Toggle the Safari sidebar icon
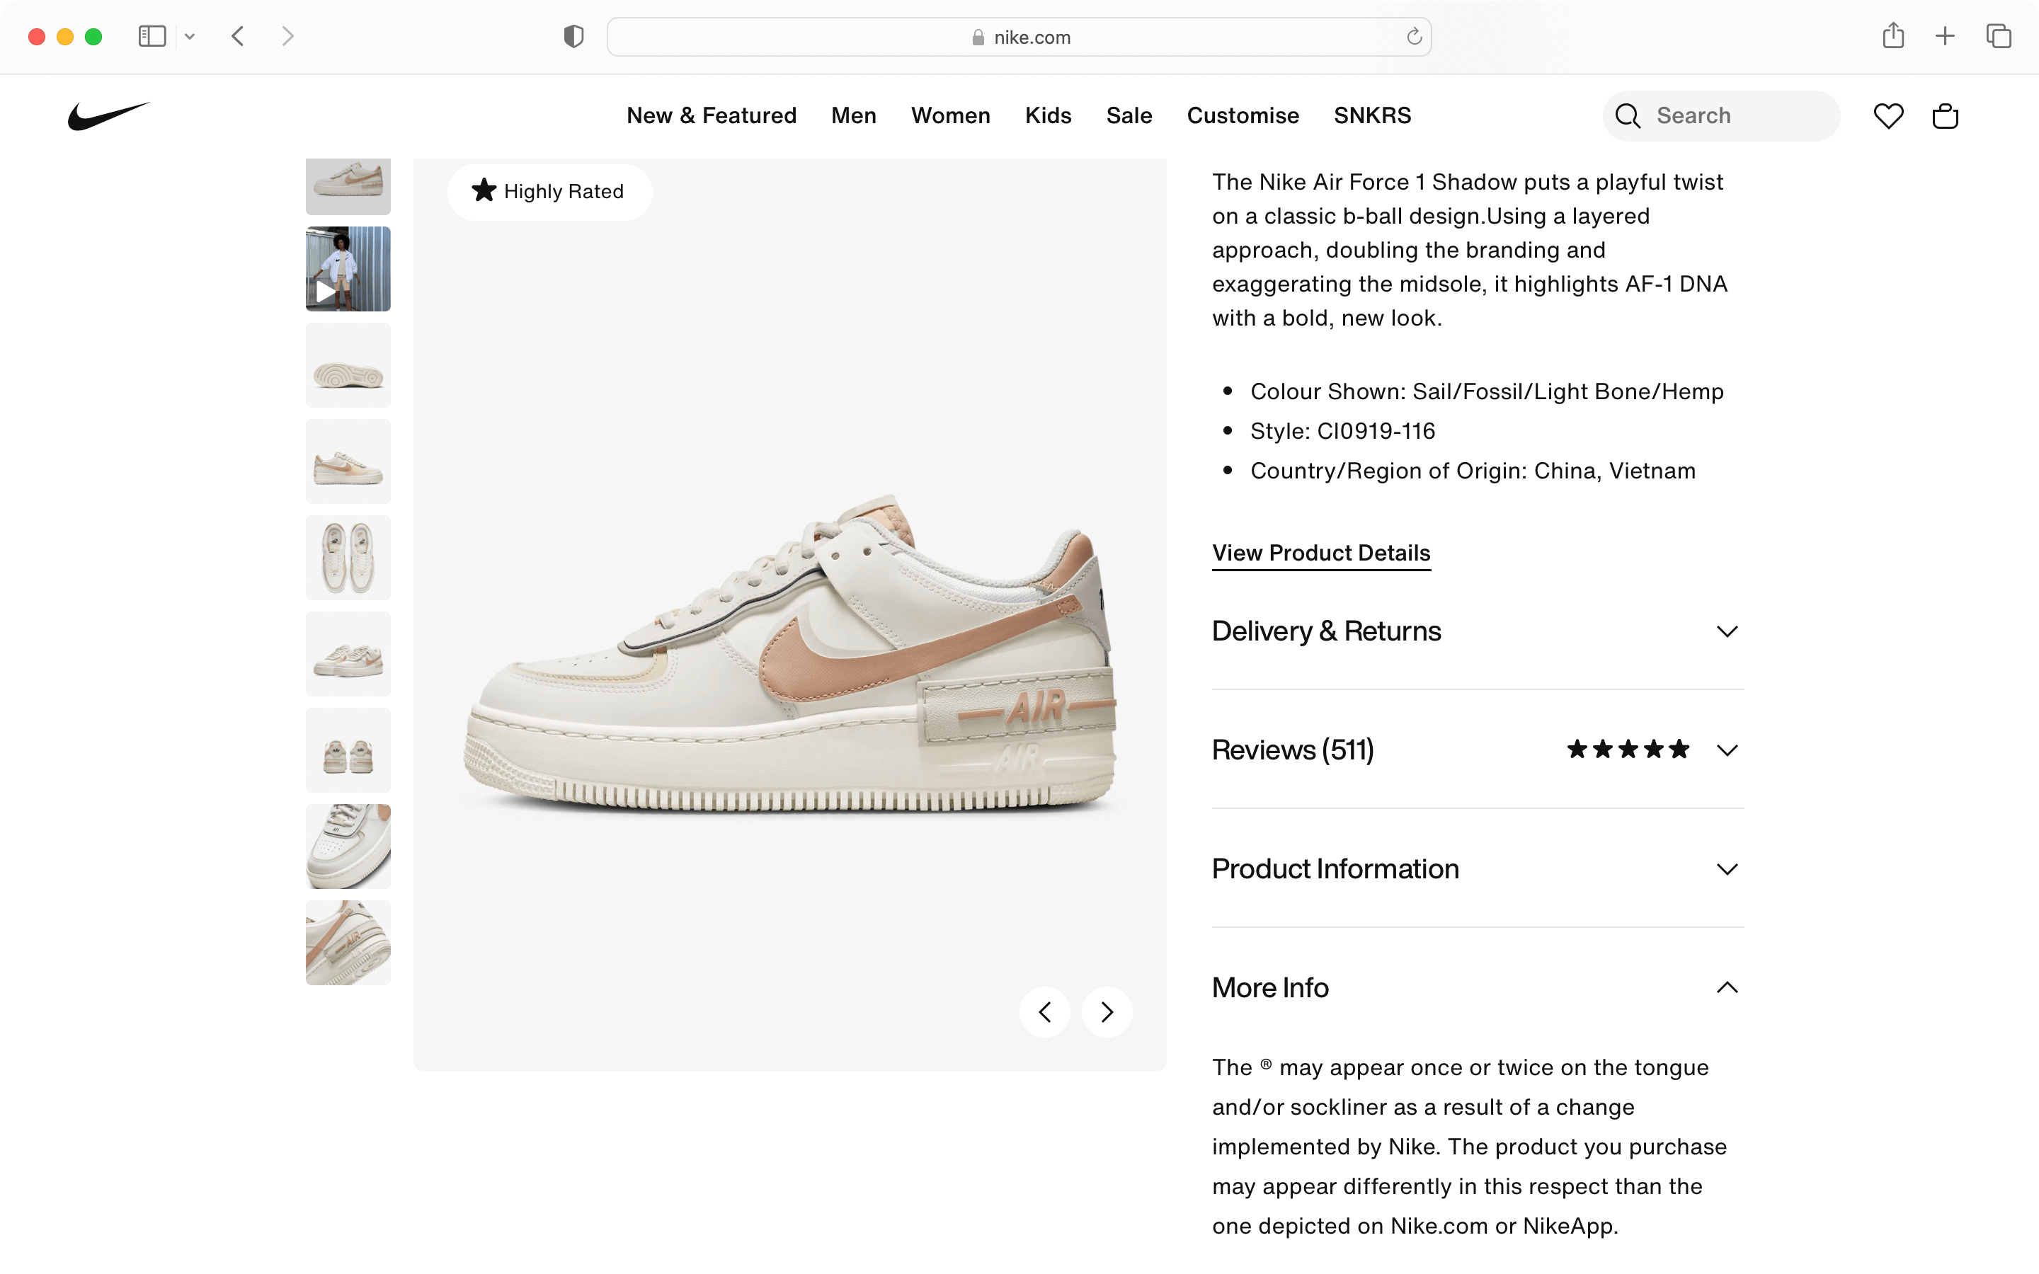 pyautogui.click(x=152, y=36)
